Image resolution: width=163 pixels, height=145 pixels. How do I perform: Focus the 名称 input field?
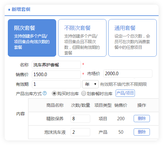(x=56, y=65)
